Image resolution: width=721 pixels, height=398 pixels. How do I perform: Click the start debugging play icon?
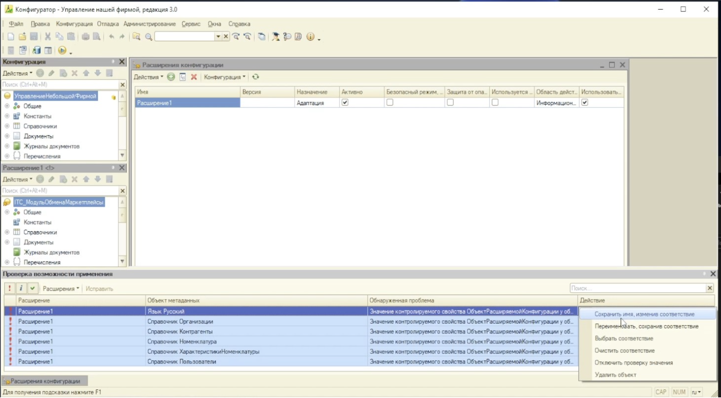(x=62, y=50)
